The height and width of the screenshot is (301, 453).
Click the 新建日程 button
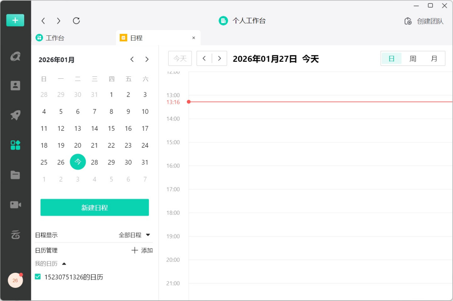pyautogui.click(x=94, y=208)
